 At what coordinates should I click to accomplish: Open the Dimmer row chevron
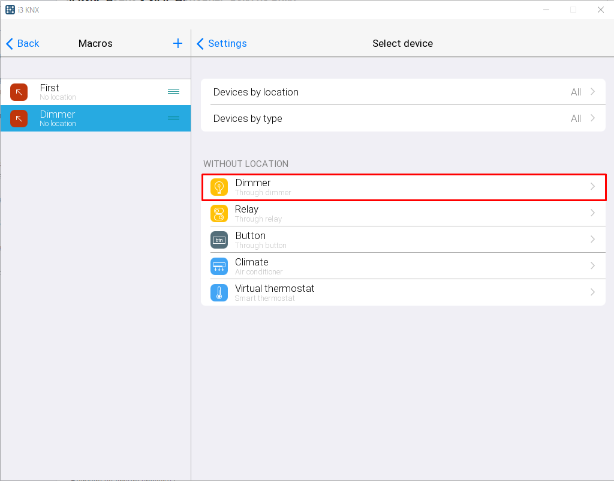click(x=592, y=187)
